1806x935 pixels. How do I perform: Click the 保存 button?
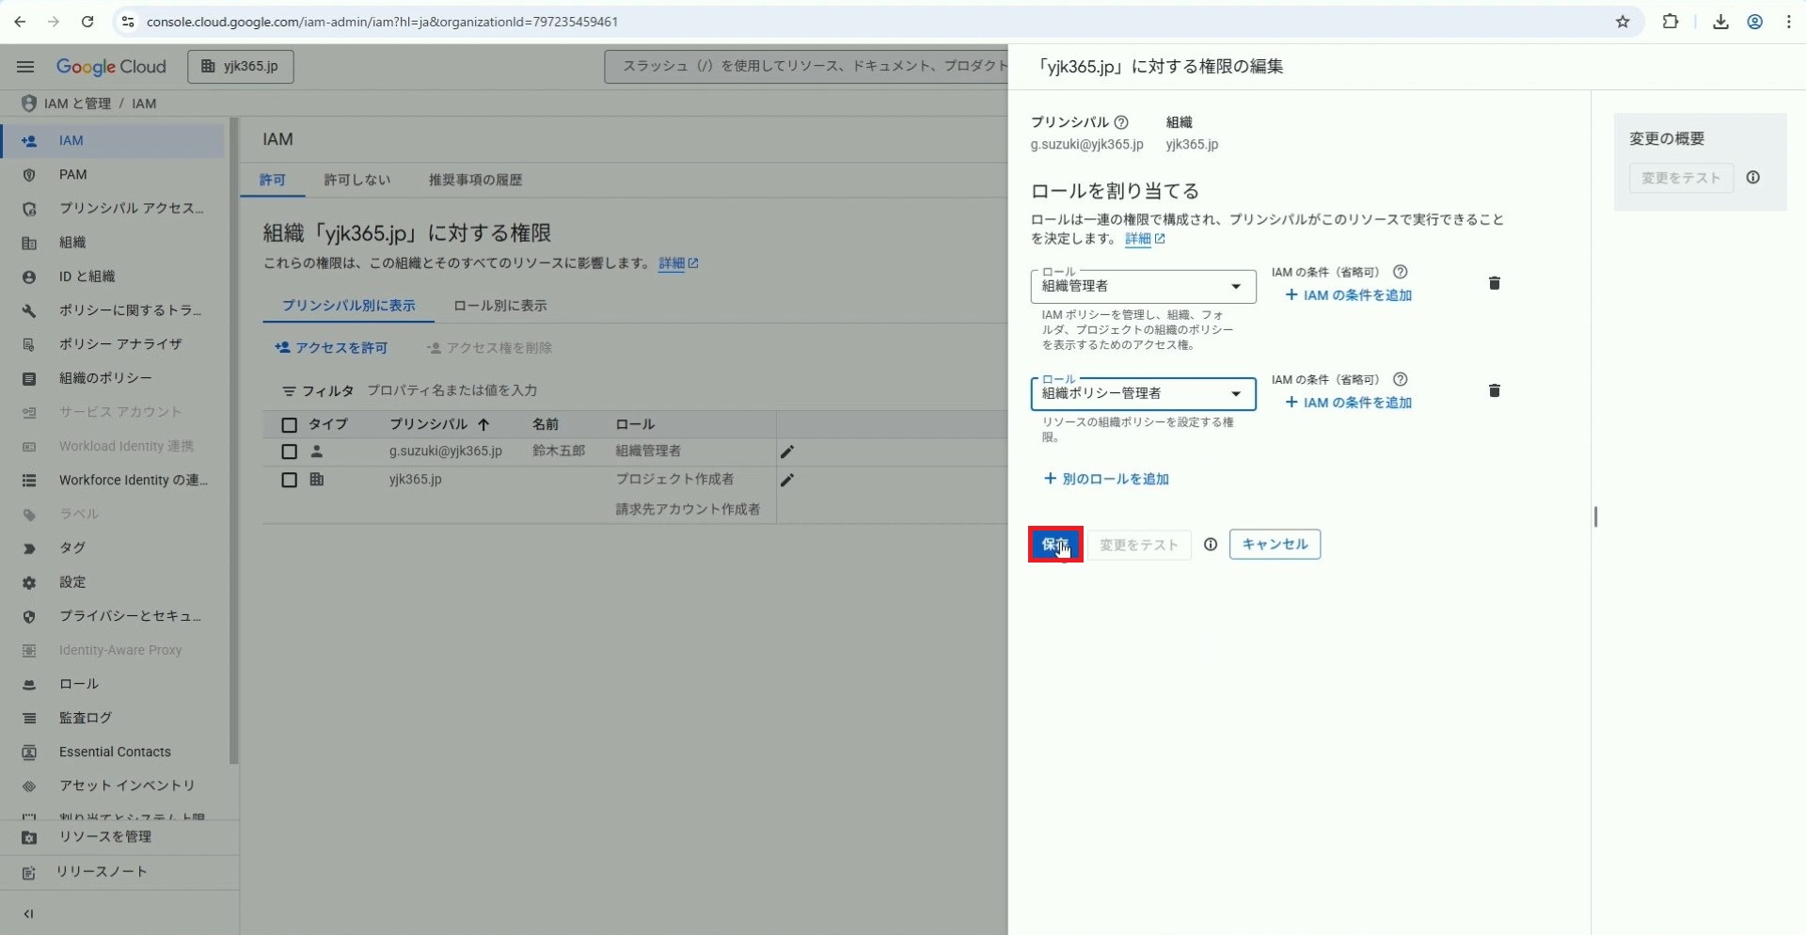1055,545
